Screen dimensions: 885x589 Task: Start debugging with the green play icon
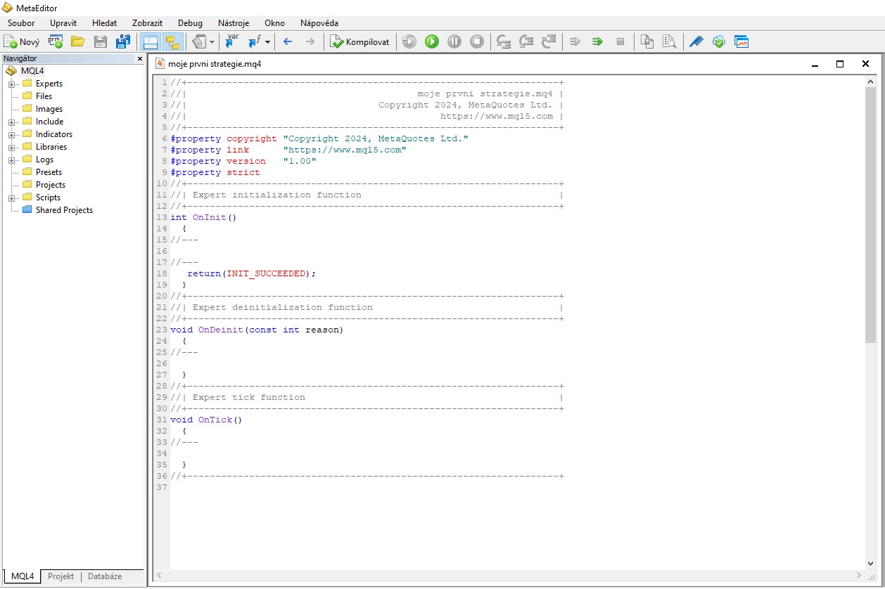(432, 41)
